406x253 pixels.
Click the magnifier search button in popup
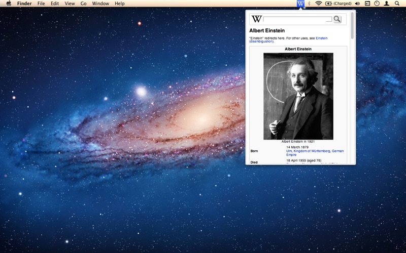click(x=337, y=19)
